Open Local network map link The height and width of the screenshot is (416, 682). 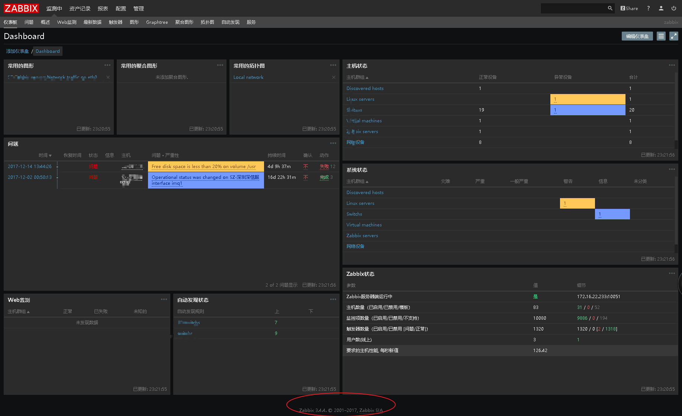tap(248, 77)
